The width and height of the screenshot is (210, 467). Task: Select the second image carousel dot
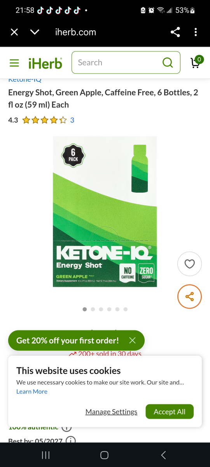[93, 309]
